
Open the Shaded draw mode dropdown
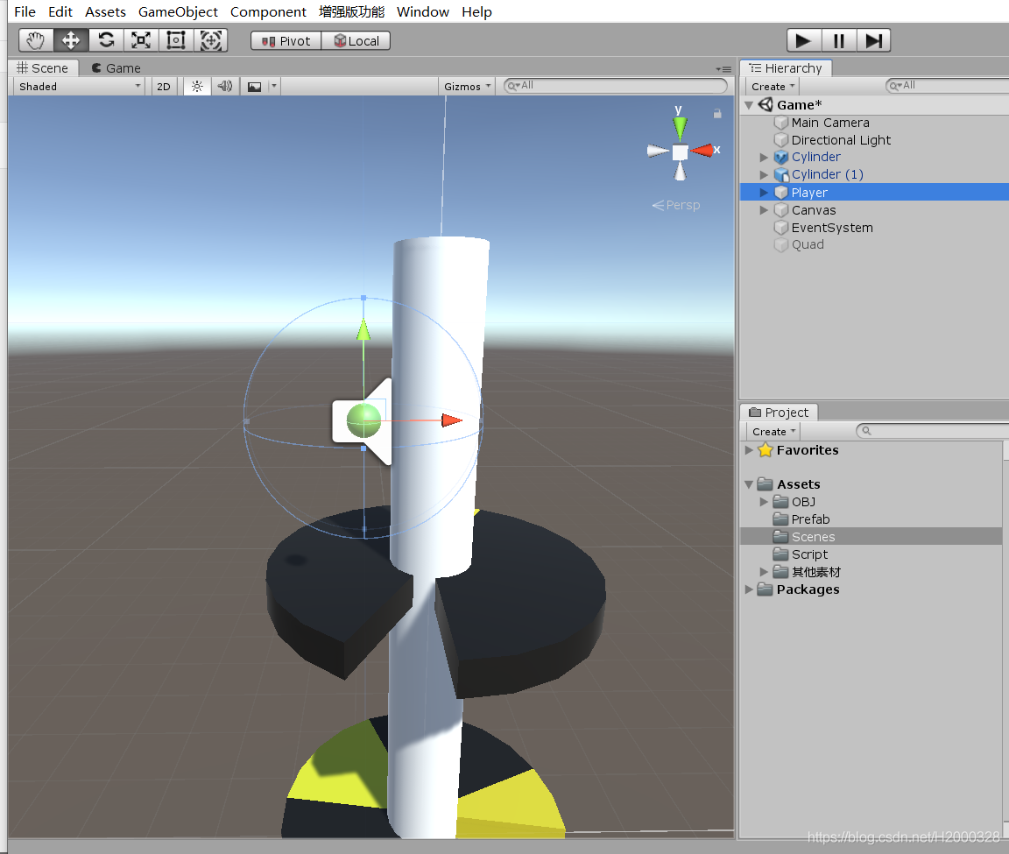(79, 86)
